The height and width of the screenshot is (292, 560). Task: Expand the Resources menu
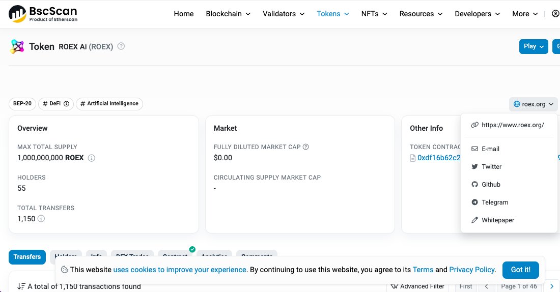(x=421, y=14)
